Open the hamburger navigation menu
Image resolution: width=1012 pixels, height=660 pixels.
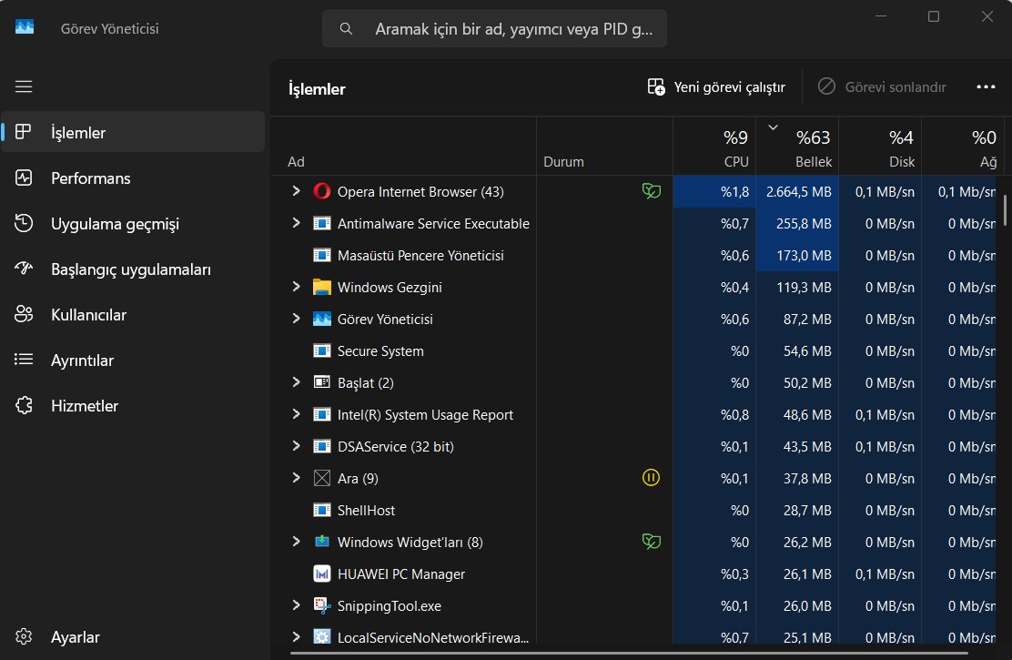pyautogui.click(x=24, y=86)
